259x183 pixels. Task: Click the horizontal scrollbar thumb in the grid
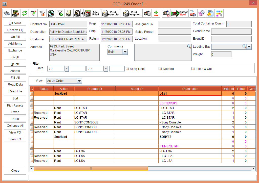91,169
